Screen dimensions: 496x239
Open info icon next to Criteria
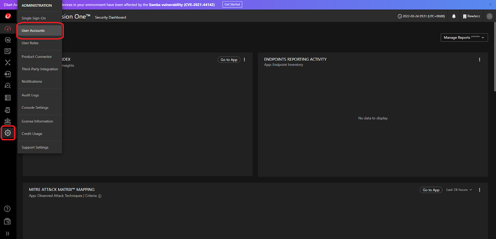(x=100, y=196)
